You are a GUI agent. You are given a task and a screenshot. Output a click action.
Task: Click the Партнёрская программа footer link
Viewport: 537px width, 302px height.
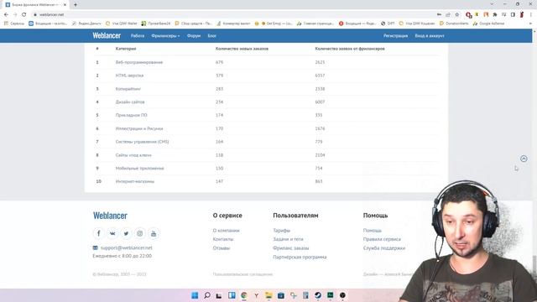pyautogui.click(x=300, y=257)
